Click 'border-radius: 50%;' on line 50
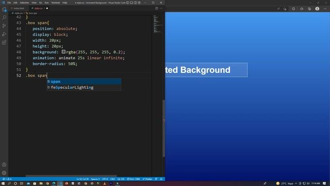 point(55,64)
